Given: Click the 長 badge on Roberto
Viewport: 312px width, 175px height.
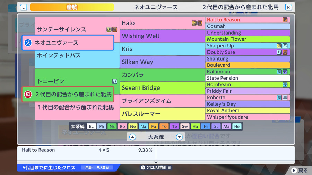Looking at the screenshot, I should click(x=279, y=98).
